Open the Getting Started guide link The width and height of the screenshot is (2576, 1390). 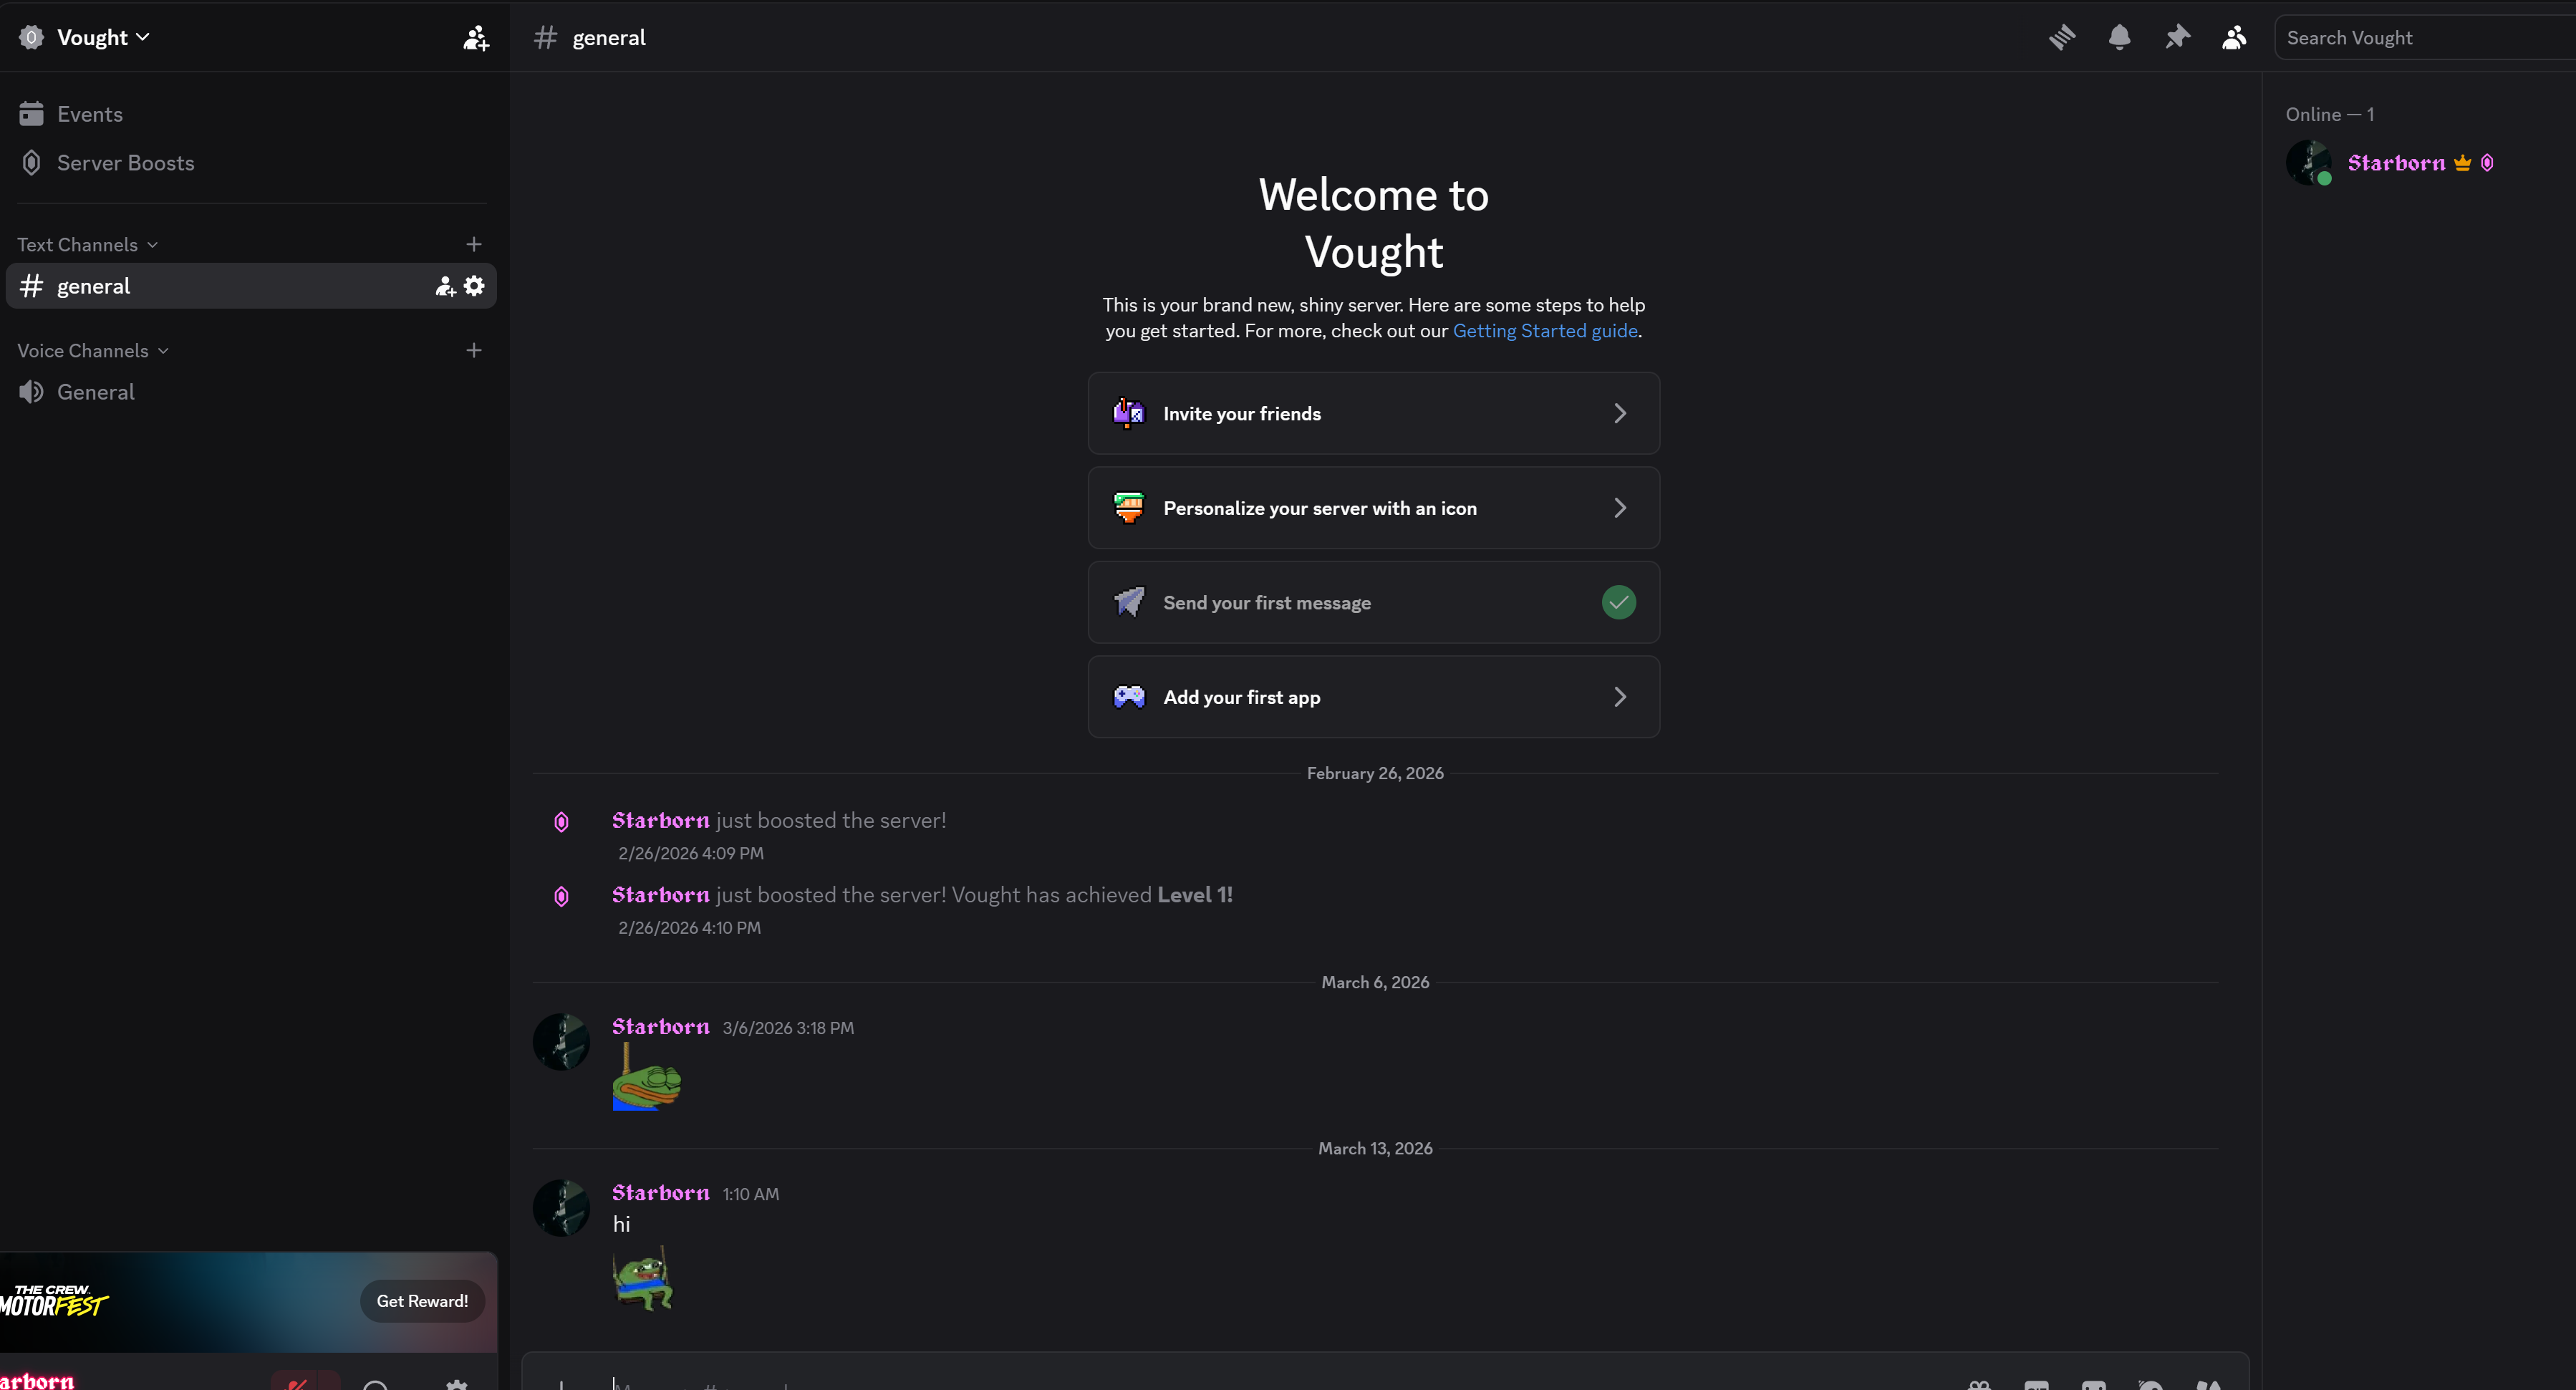tap(1544, 331)
